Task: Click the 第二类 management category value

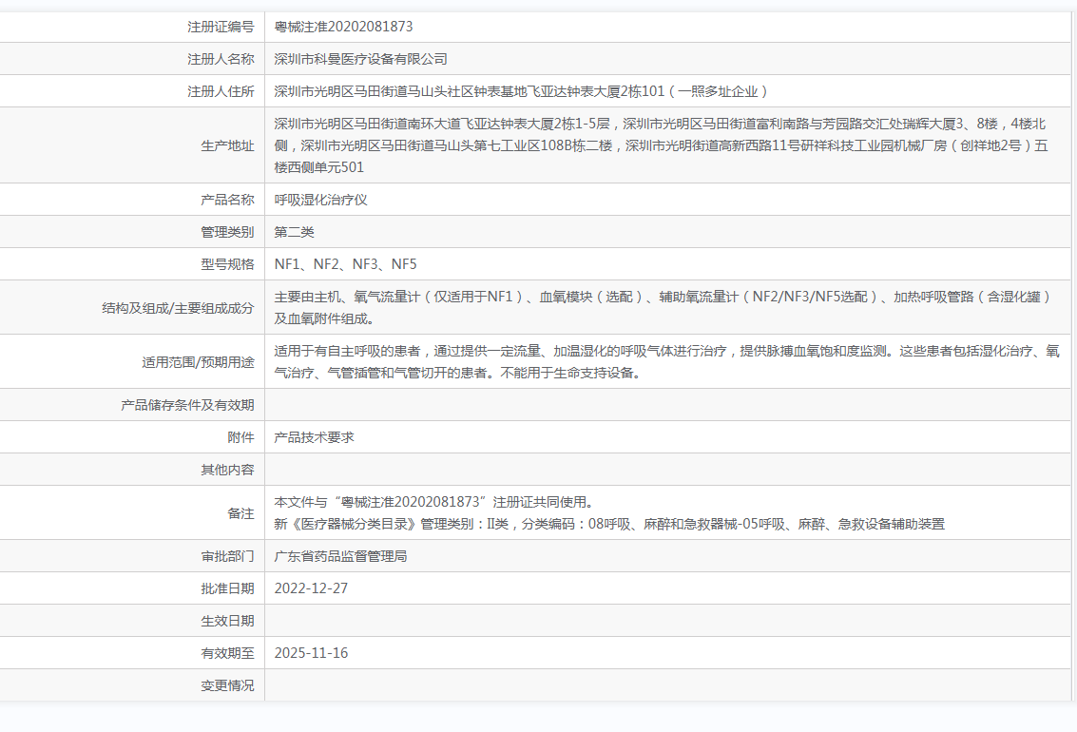Action: [294, 232]
